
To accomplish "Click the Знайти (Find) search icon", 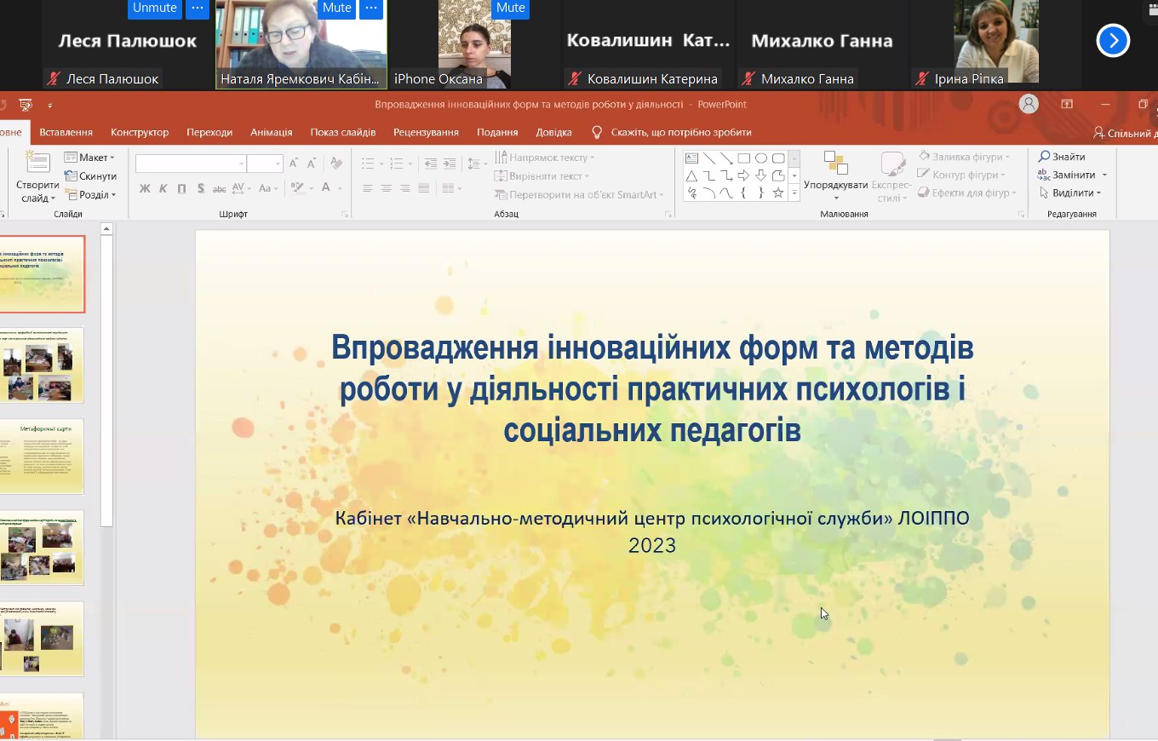I will (1045, 157).
